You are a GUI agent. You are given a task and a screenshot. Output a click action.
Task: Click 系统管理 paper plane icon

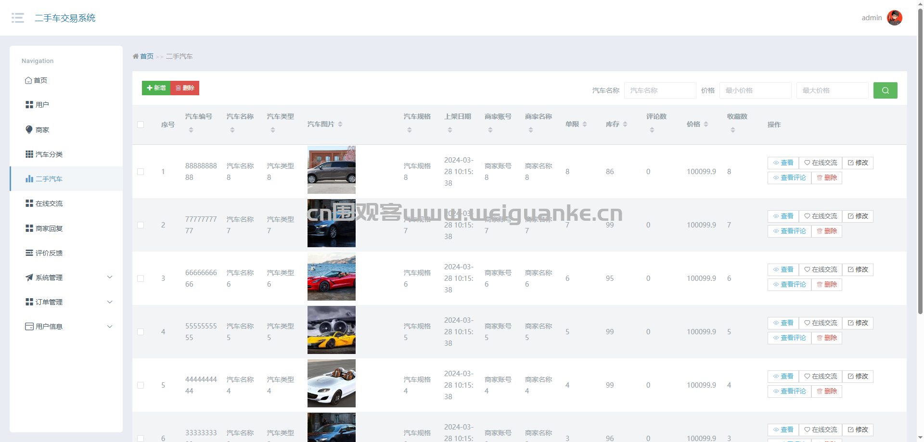point(29,277)
